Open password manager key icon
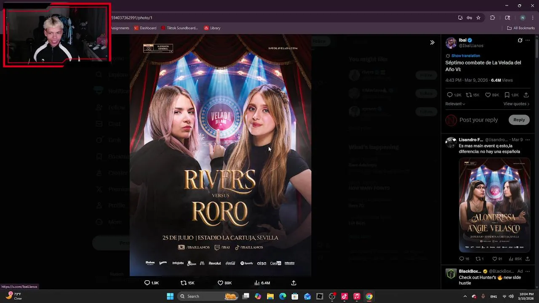The height and width of the screenshot is (303, 539). [469, 18]
